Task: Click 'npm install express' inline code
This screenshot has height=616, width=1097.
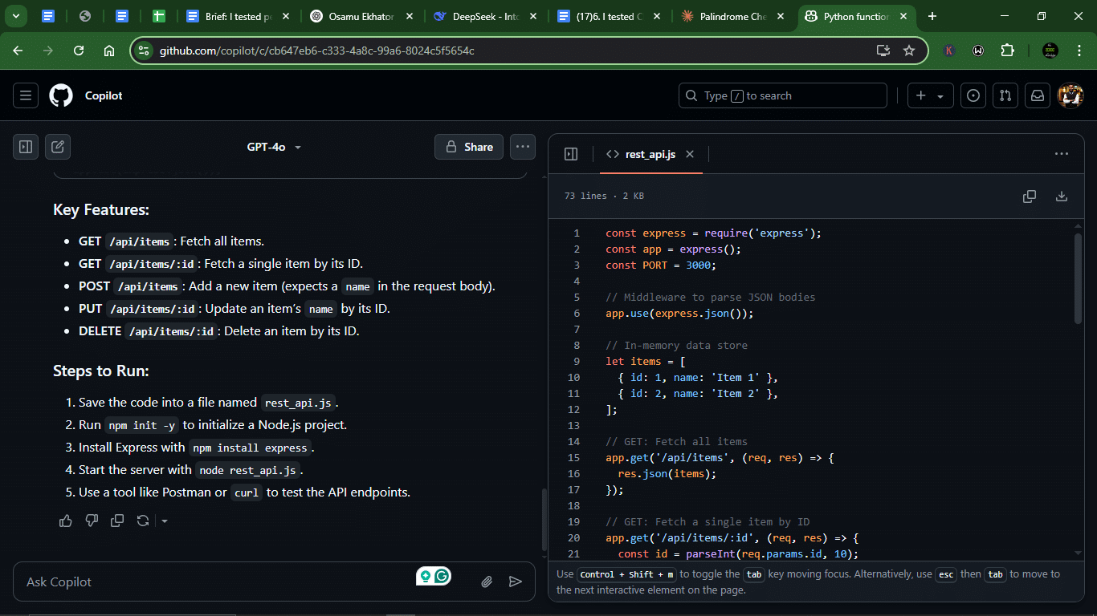Action: pos(250,448)
